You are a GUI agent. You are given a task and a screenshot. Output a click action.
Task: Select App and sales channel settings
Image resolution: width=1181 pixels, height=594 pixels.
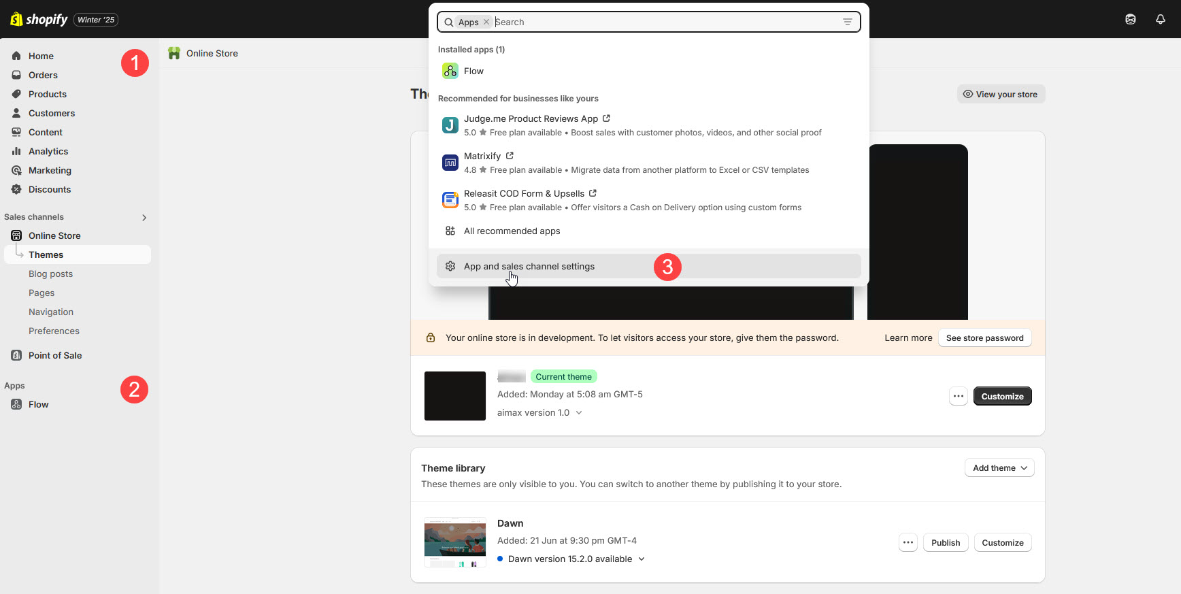click(649, 266)
